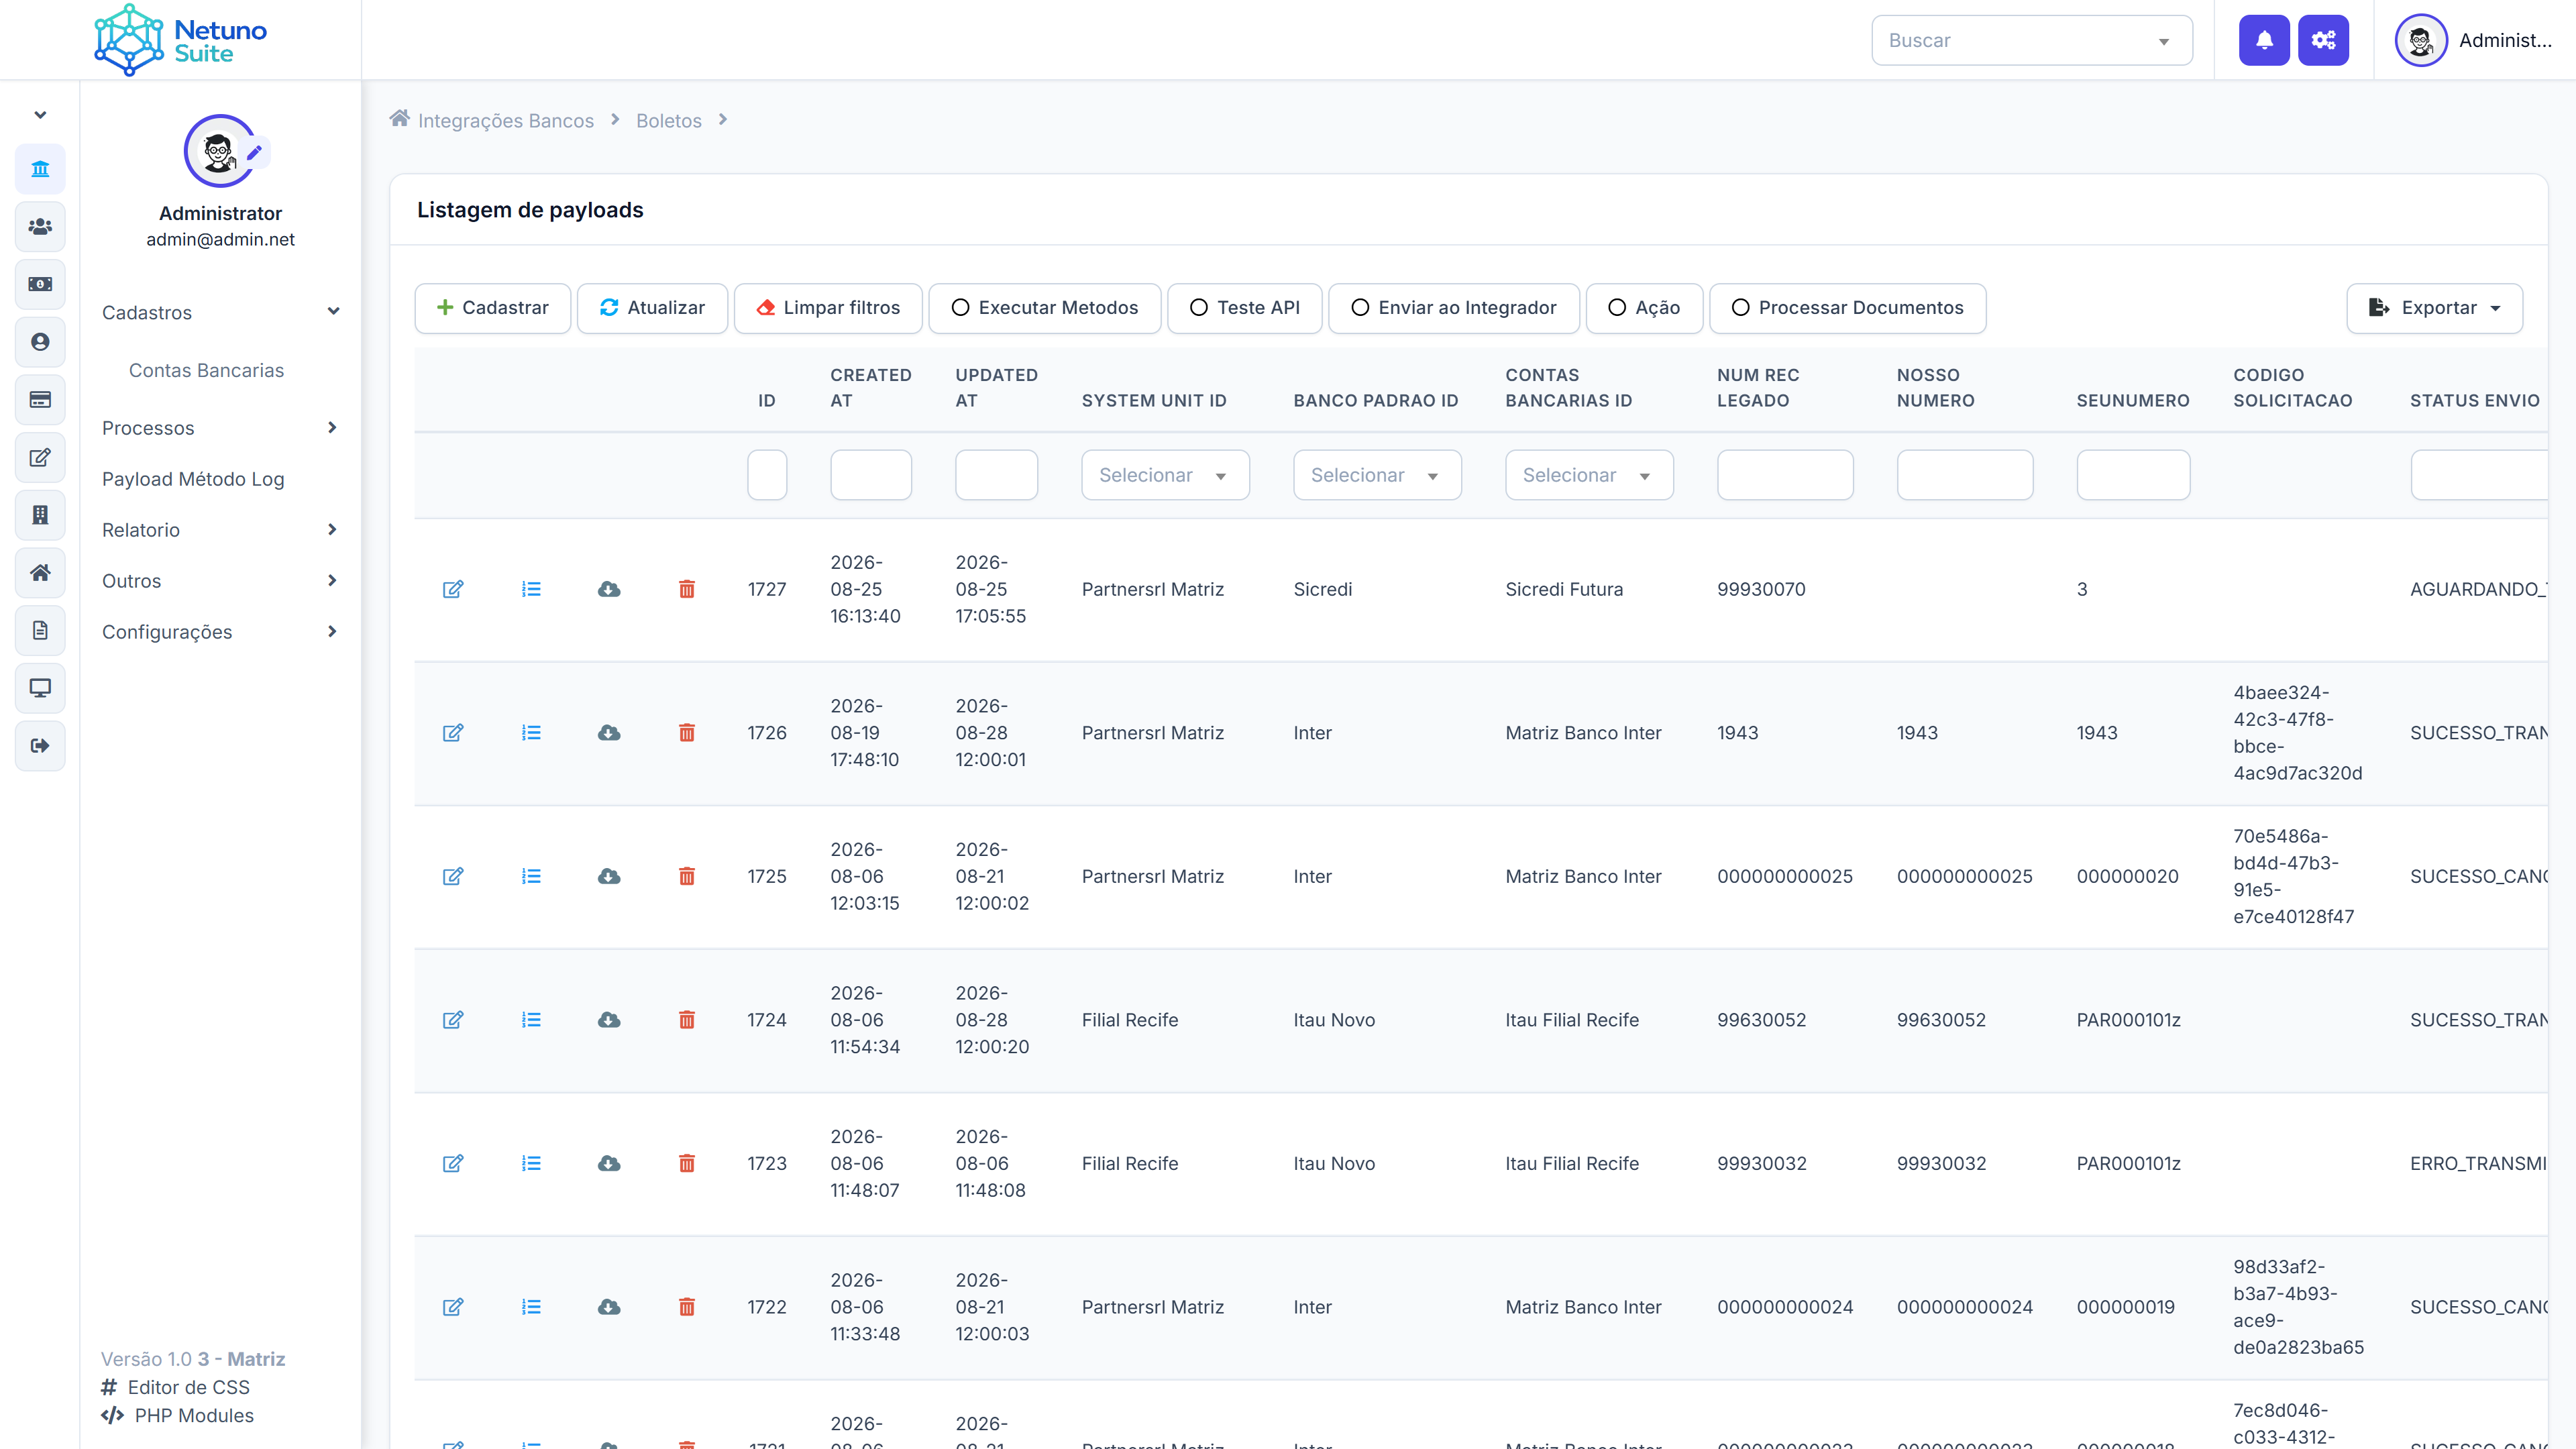
Task: Expand the Processos menu
Action: click(220, 428)
